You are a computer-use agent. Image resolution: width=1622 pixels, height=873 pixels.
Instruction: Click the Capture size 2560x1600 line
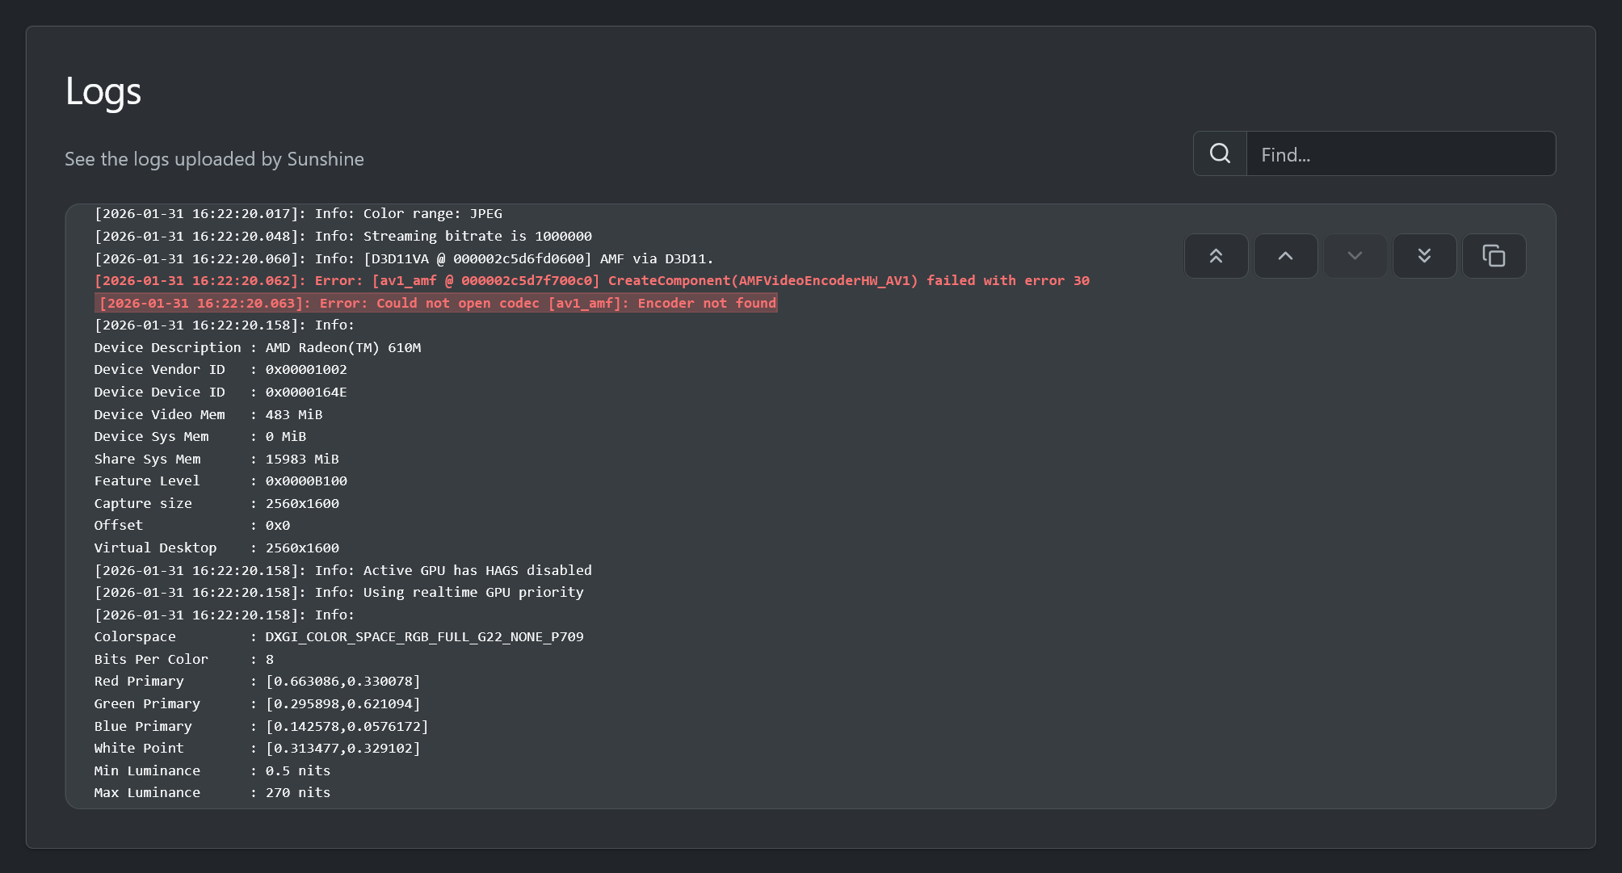pyautogui.click(x=216, y=504)
